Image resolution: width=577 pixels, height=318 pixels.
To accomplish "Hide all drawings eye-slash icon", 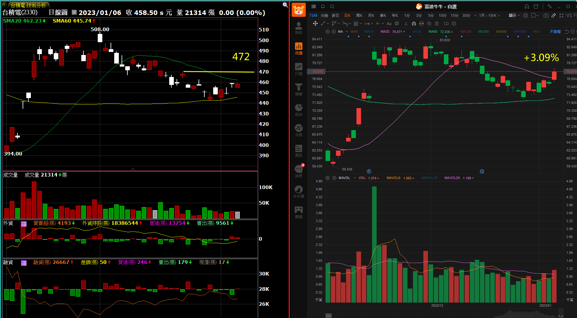I will click(x=429, y=24).
